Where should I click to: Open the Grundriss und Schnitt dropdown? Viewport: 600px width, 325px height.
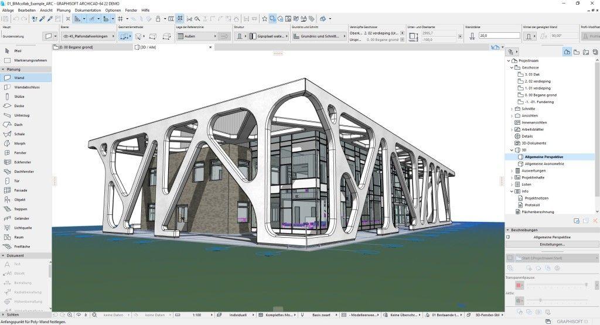click(x=319, y=36)
